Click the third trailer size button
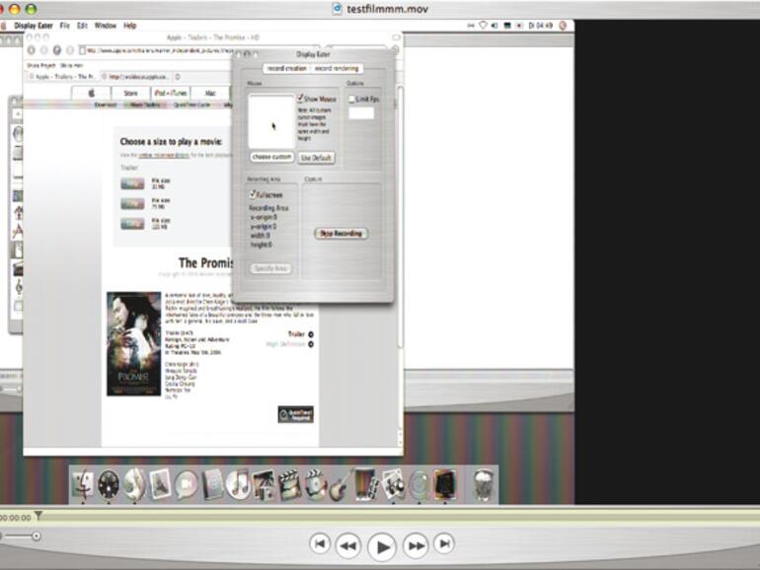This screenshot has width=760, height=570. [132, 224]
